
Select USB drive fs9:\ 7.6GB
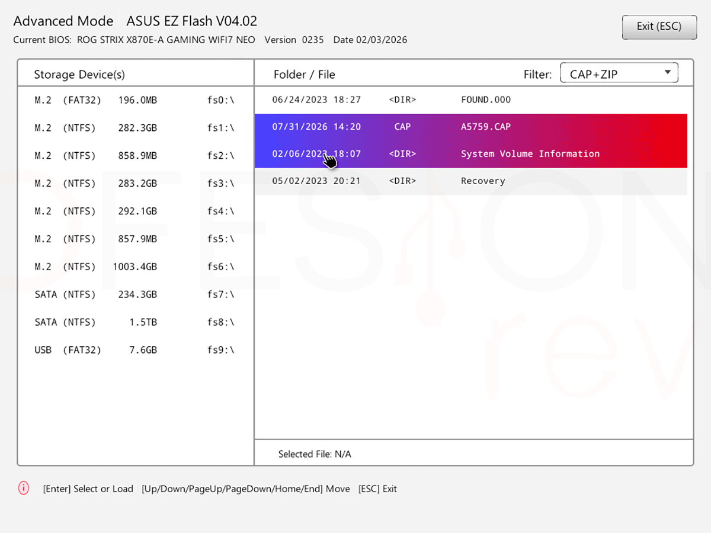[x=136, y=351]
